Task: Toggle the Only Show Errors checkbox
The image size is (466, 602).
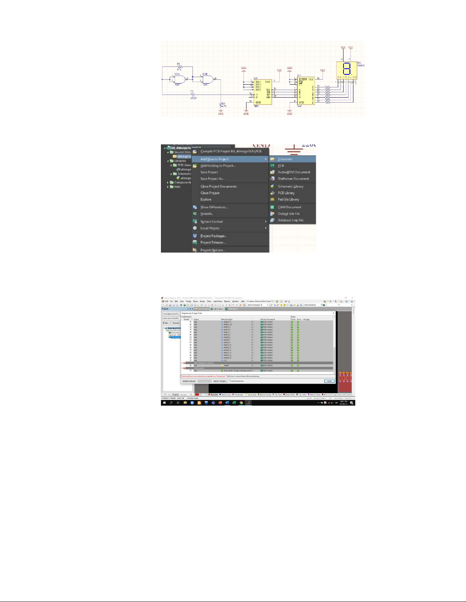Action: 229,381
